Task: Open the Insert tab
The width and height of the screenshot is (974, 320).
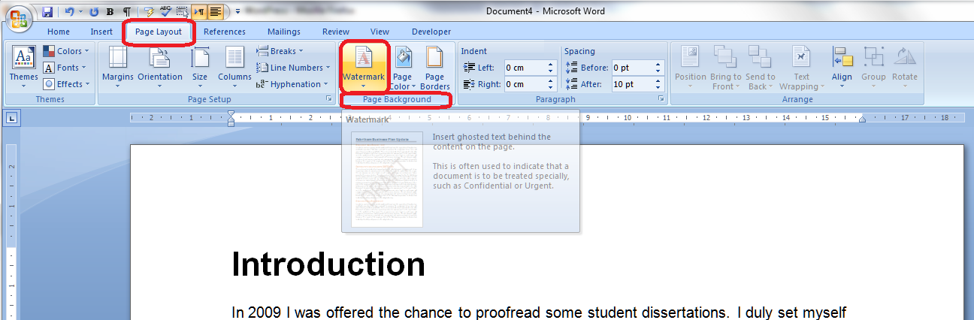Action: tap(101, 32)
